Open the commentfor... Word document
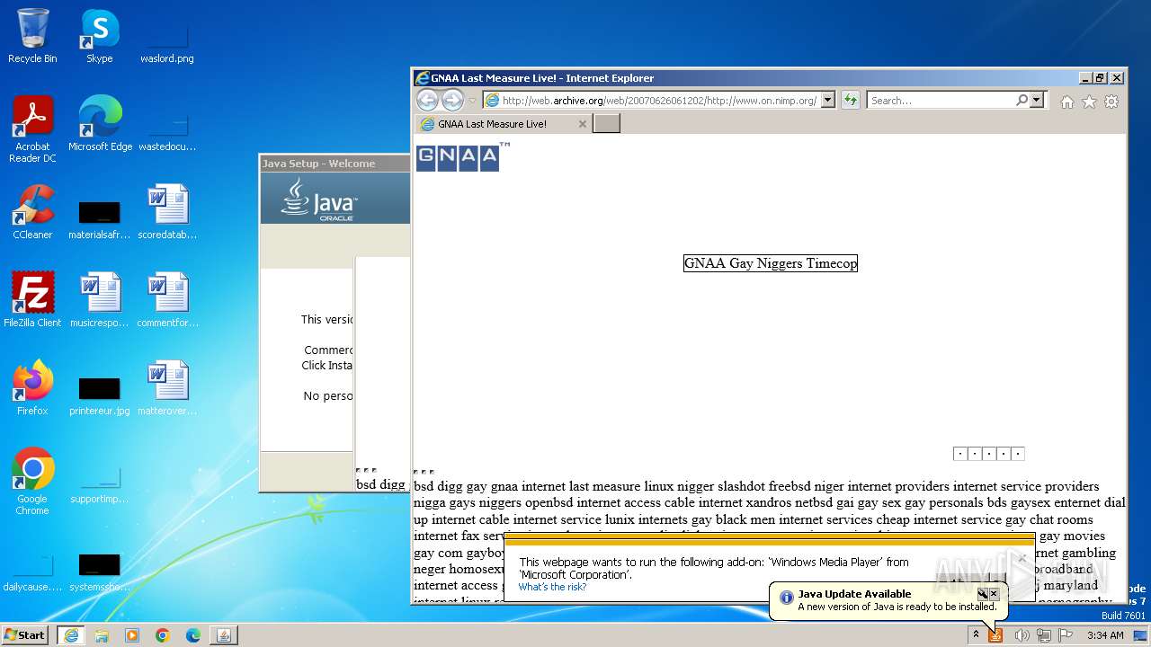Viewport: 1151px width, 647px height. pyautogui.click(x=167, y=300)
